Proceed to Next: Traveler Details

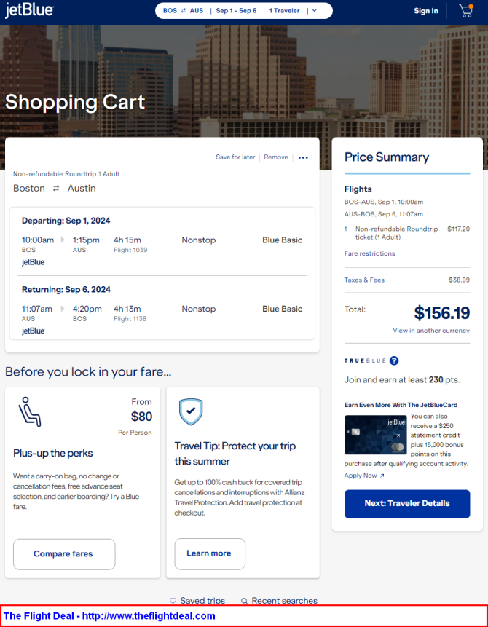[x=407, y=504]
